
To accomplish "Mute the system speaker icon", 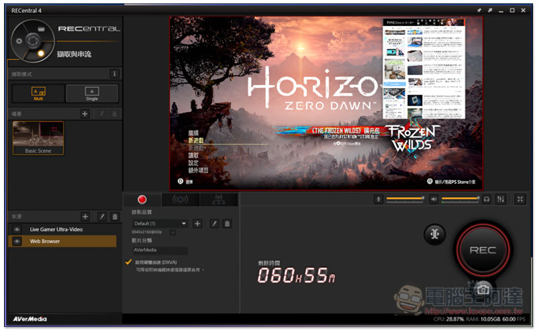I will (434, 199).
